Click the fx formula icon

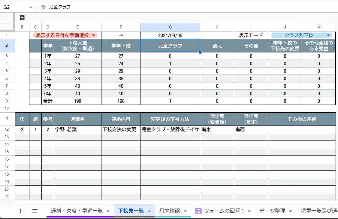coord(43,7)
